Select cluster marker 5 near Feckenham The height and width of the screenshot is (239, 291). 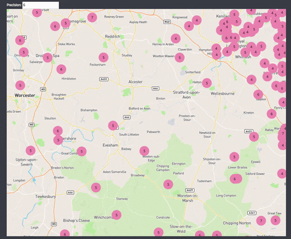click(104, 58)
